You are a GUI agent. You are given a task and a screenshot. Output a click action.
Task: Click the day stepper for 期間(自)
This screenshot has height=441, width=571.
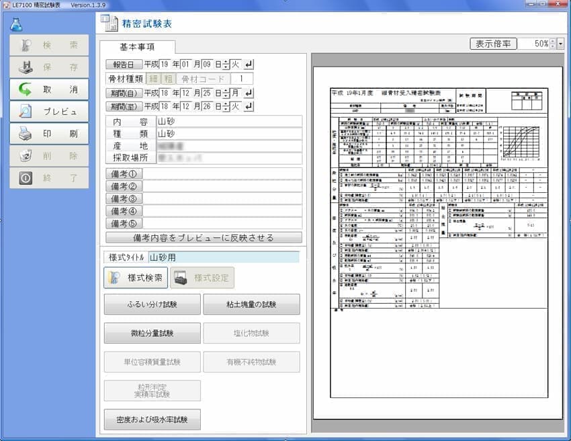click(226, 93)
